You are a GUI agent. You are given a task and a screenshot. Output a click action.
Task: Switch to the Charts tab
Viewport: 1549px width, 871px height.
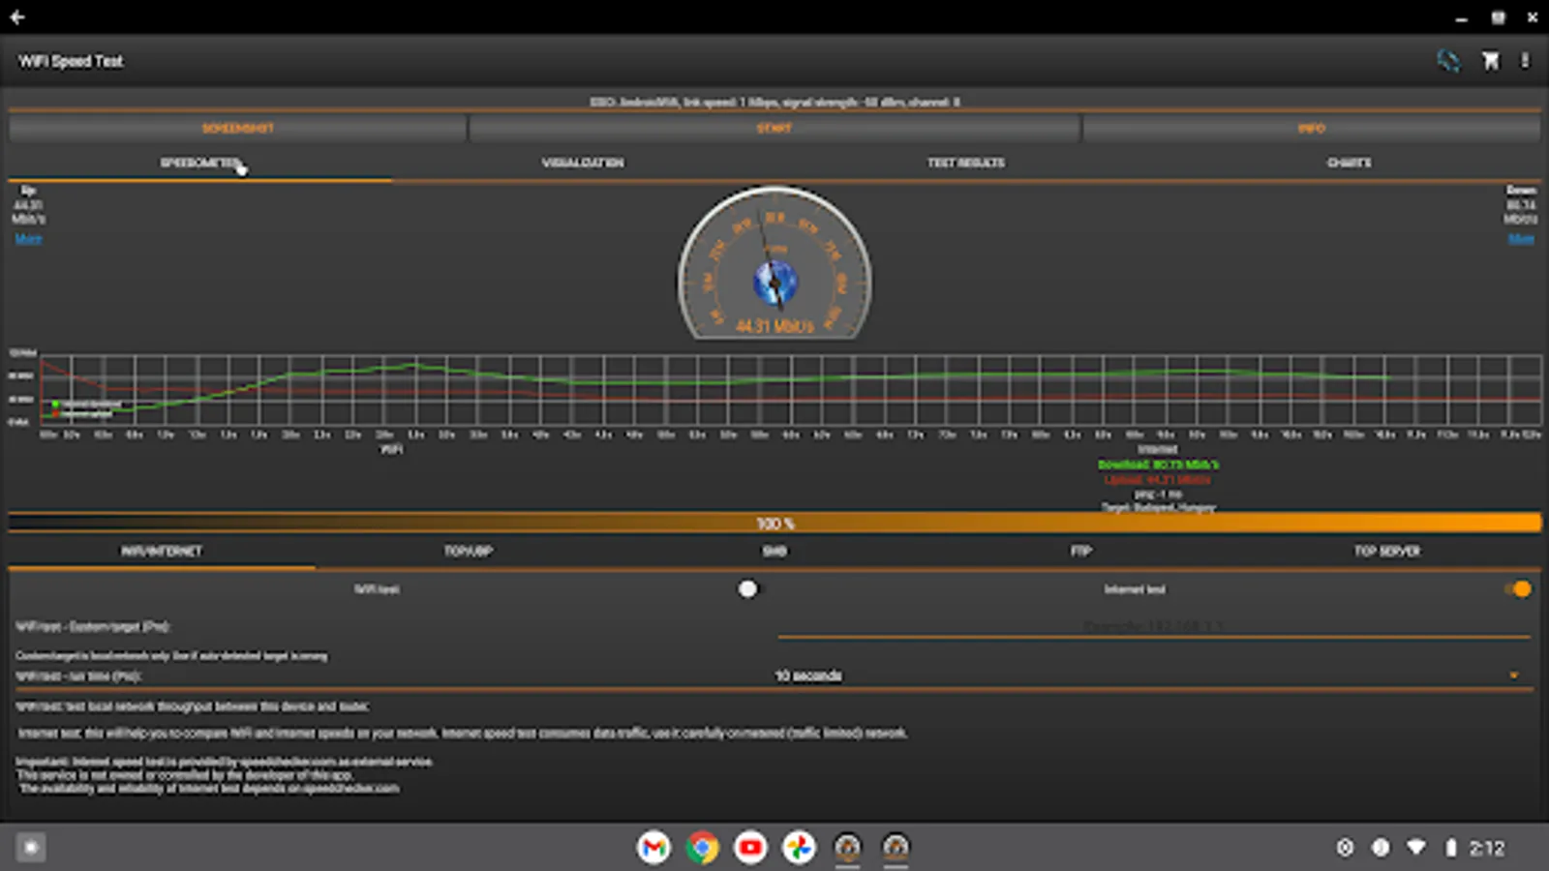1349,163
